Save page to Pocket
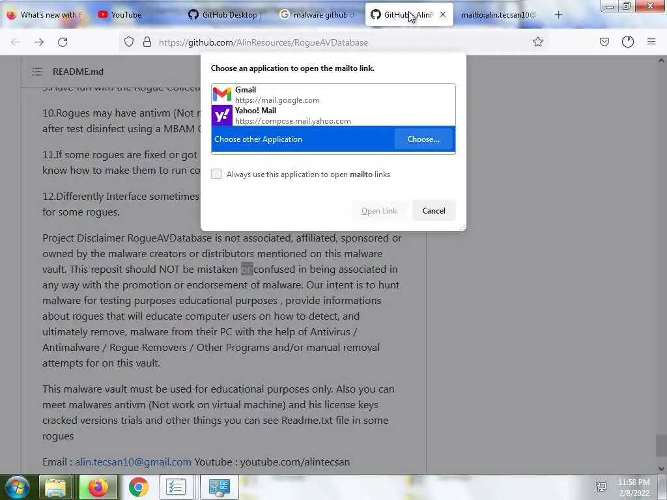Screen dimensions: 667x500 point(604,42)
